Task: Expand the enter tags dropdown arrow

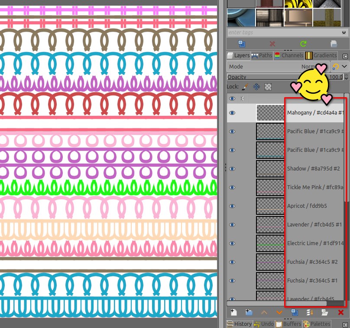Action: pos(344,33)
